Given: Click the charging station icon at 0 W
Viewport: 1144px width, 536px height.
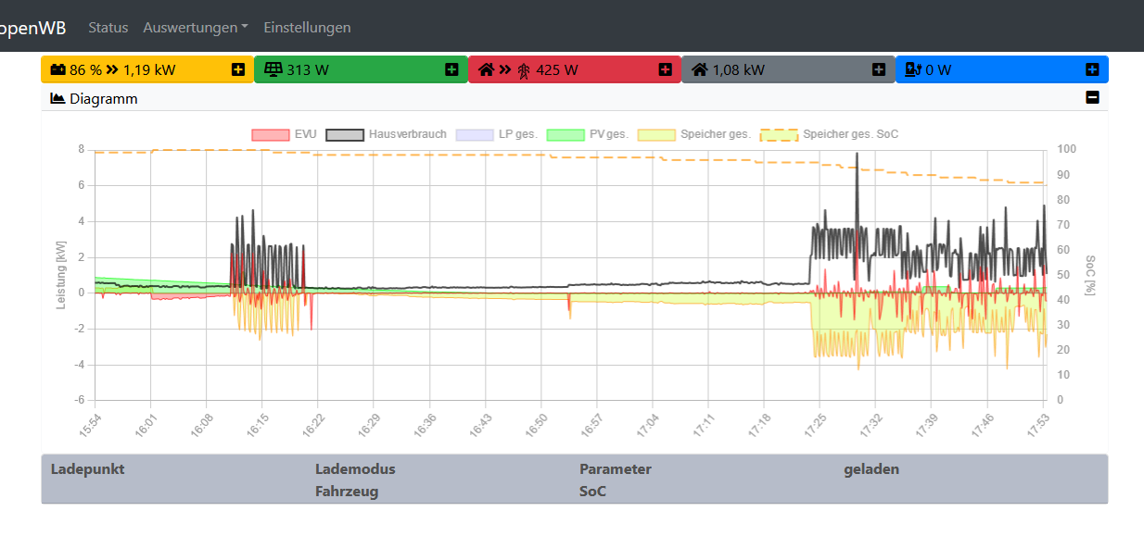Looking at the screenshot, I should click(912, 69).
